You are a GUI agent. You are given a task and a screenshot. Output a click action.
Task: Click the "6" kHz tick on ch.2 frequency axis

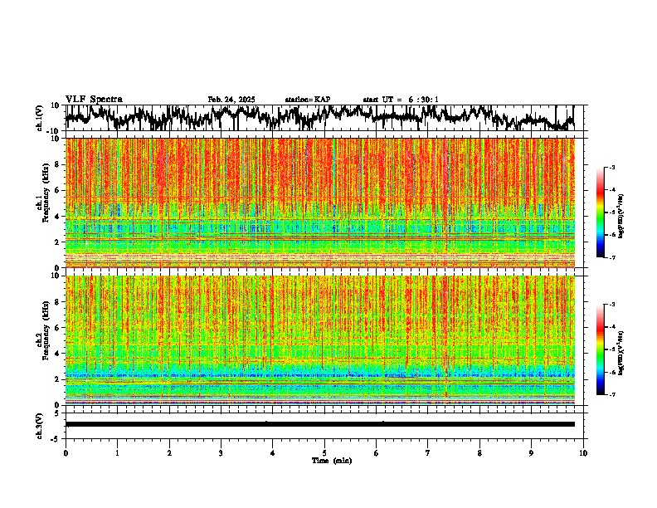coord(58,328)
